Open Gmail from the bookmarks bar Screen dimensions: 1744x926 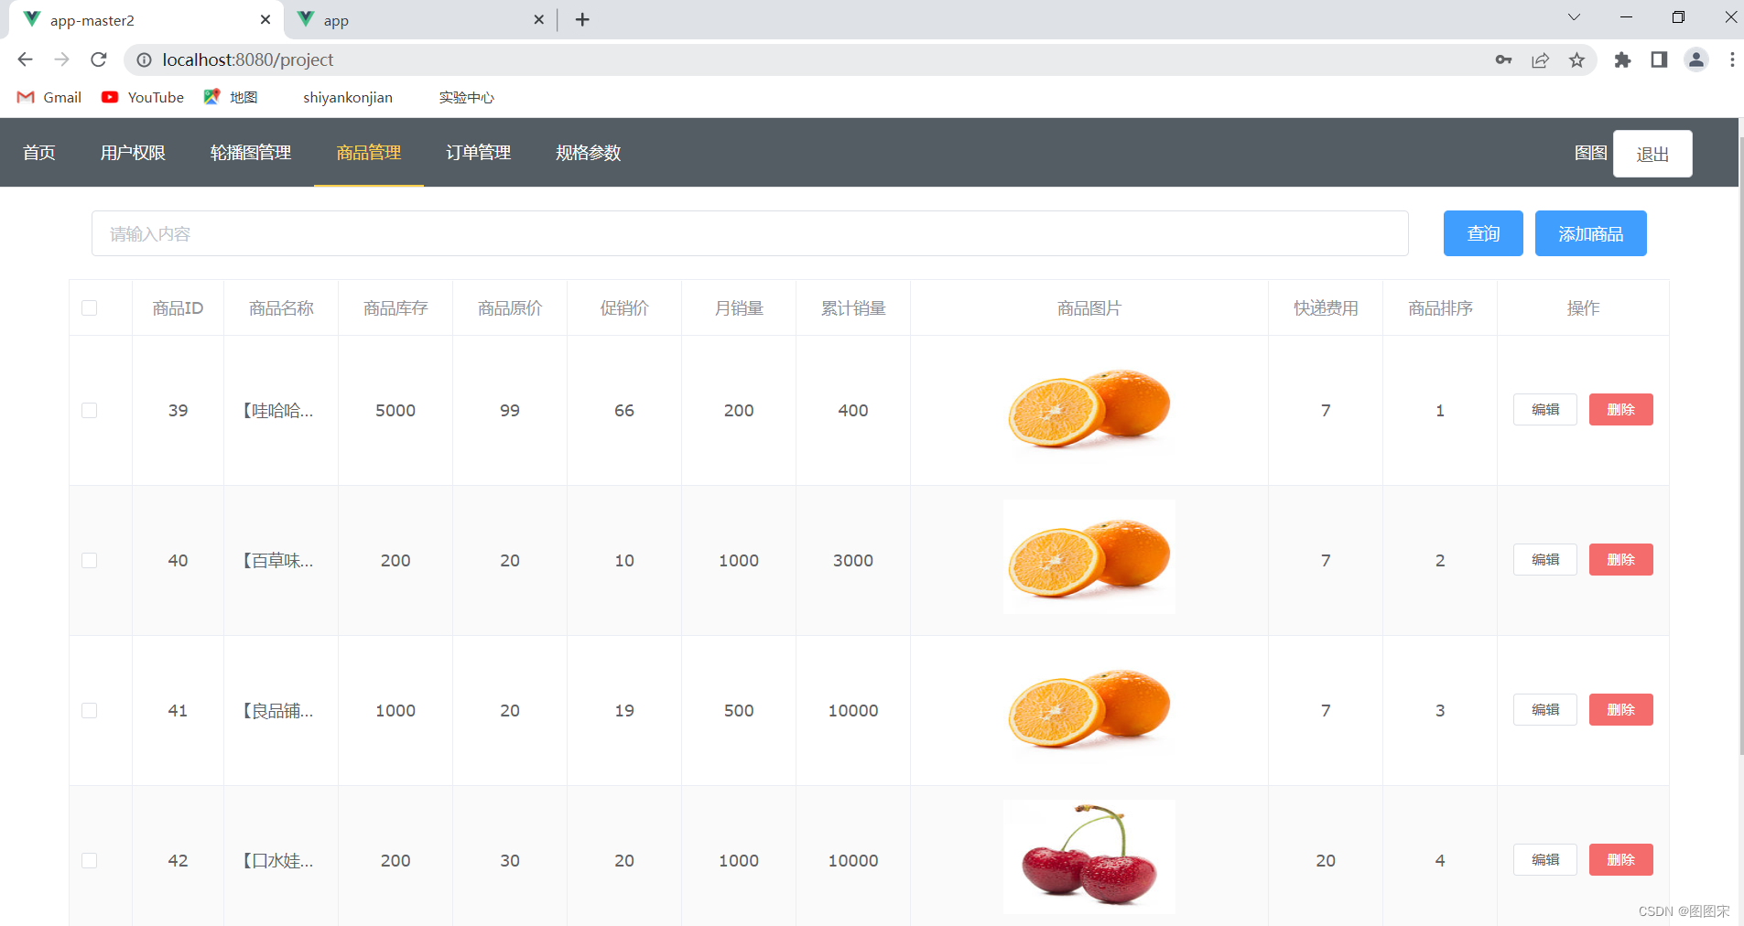point(48,97)
